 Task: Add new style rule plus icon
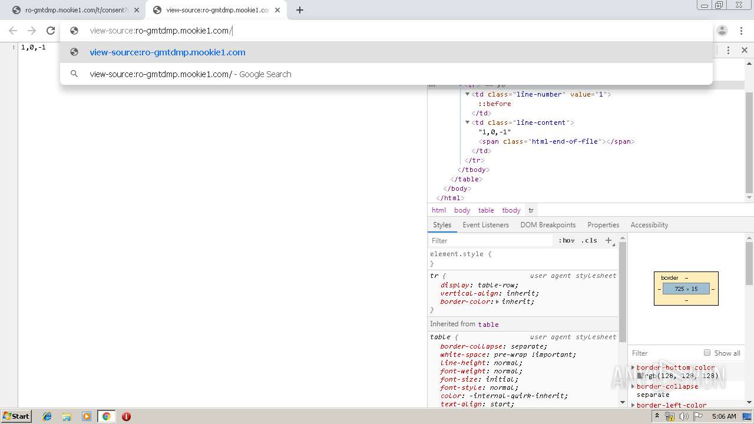click(609, 240)
